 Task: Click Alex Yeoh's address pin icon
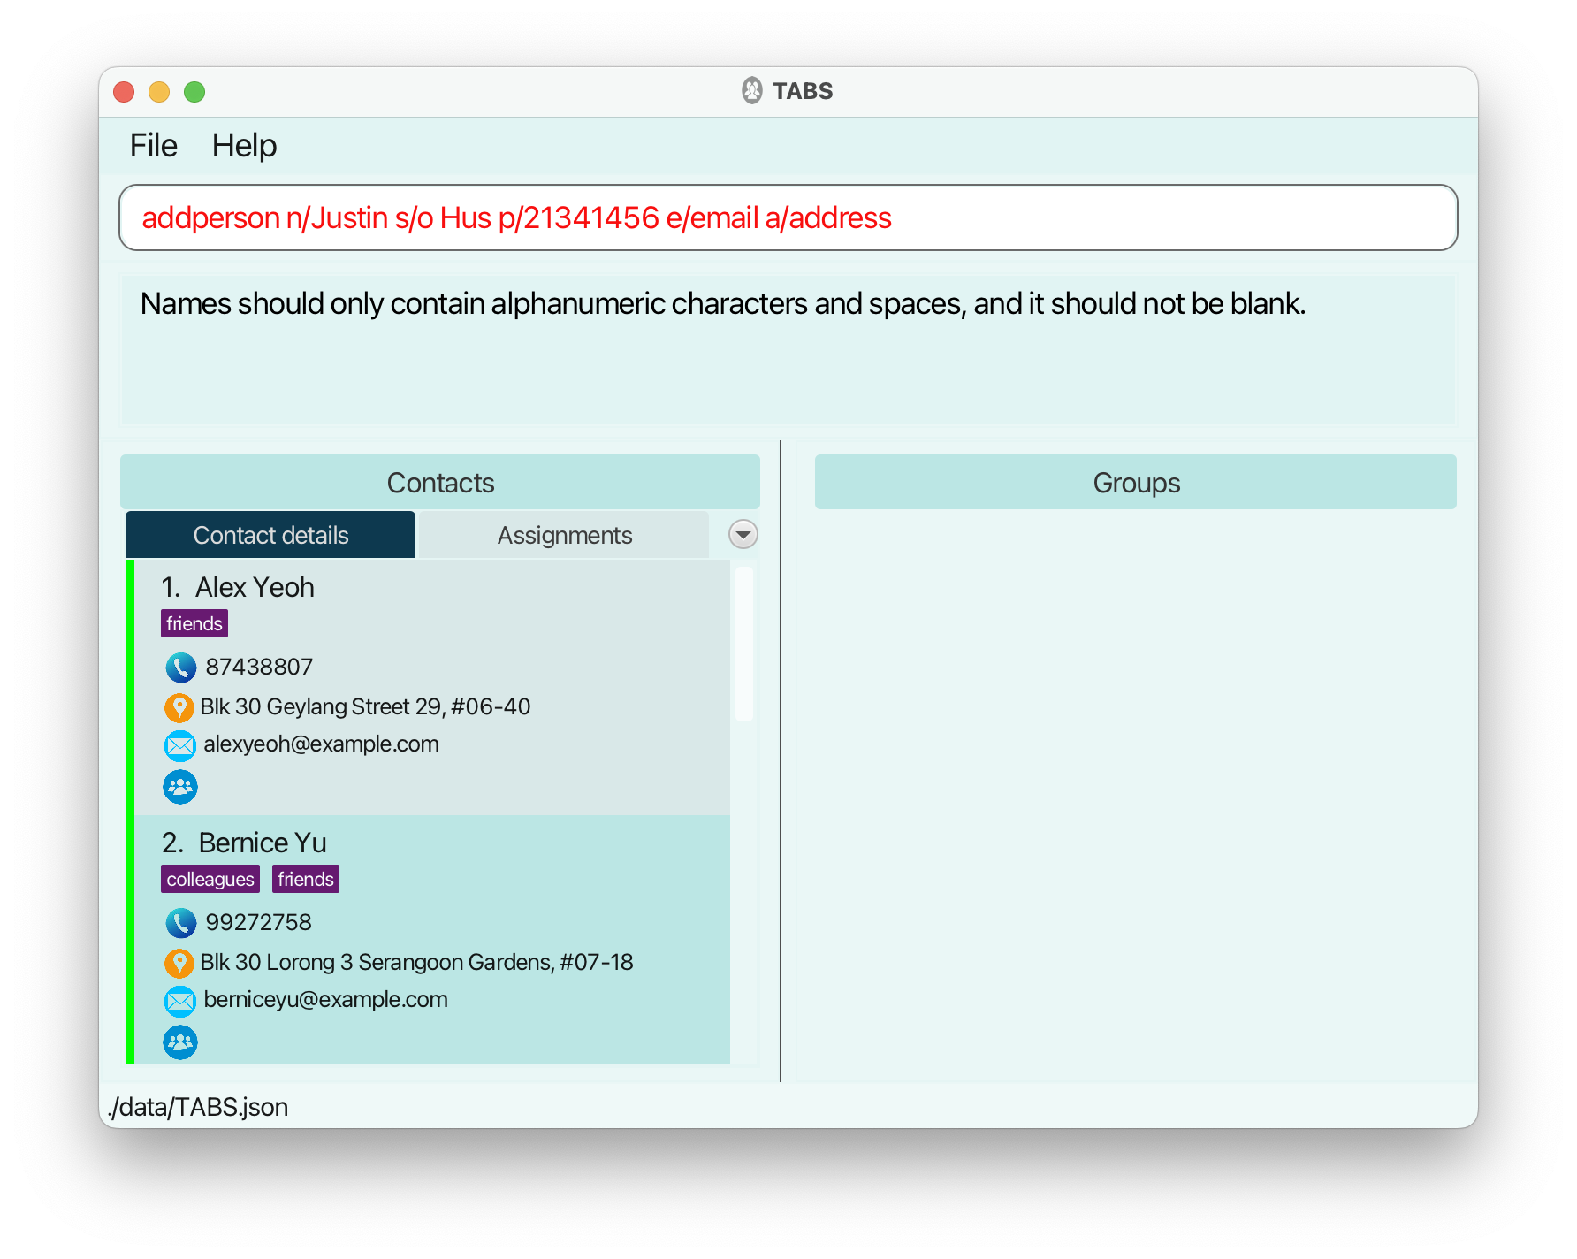tap(179, 707)
